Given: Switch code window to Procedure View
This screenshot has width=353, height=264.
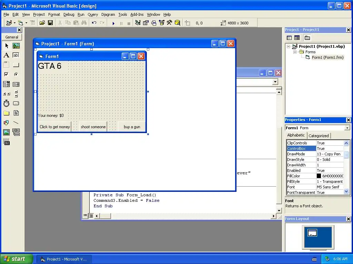Looking at the screenshot, I should pos(85,216).
